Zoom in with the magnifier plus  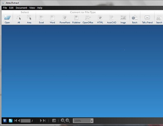tap(63, 120)
